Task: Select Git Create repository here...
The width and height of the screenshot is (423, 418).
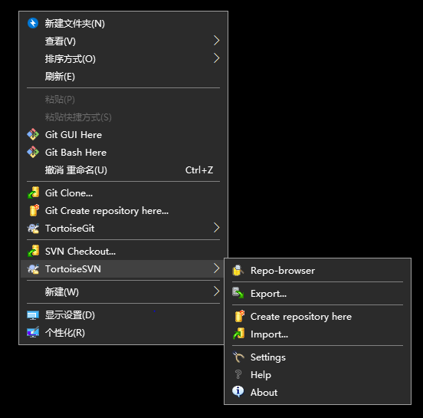Action: tap(123, 210)
